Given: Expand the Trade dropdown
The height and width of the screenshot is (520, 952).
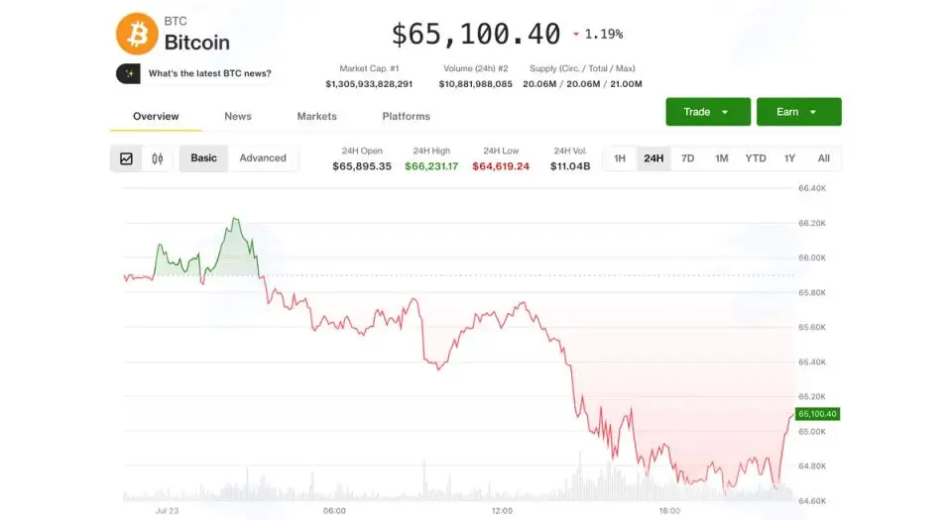Looking at the screenshot, I should coord(708,112).
